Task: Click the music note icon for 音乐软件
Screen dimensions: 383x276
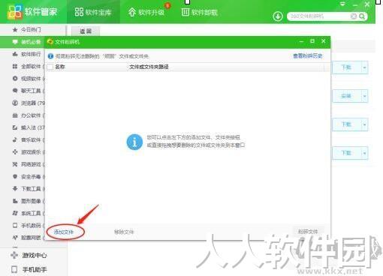Action: (x=15, y=139)
